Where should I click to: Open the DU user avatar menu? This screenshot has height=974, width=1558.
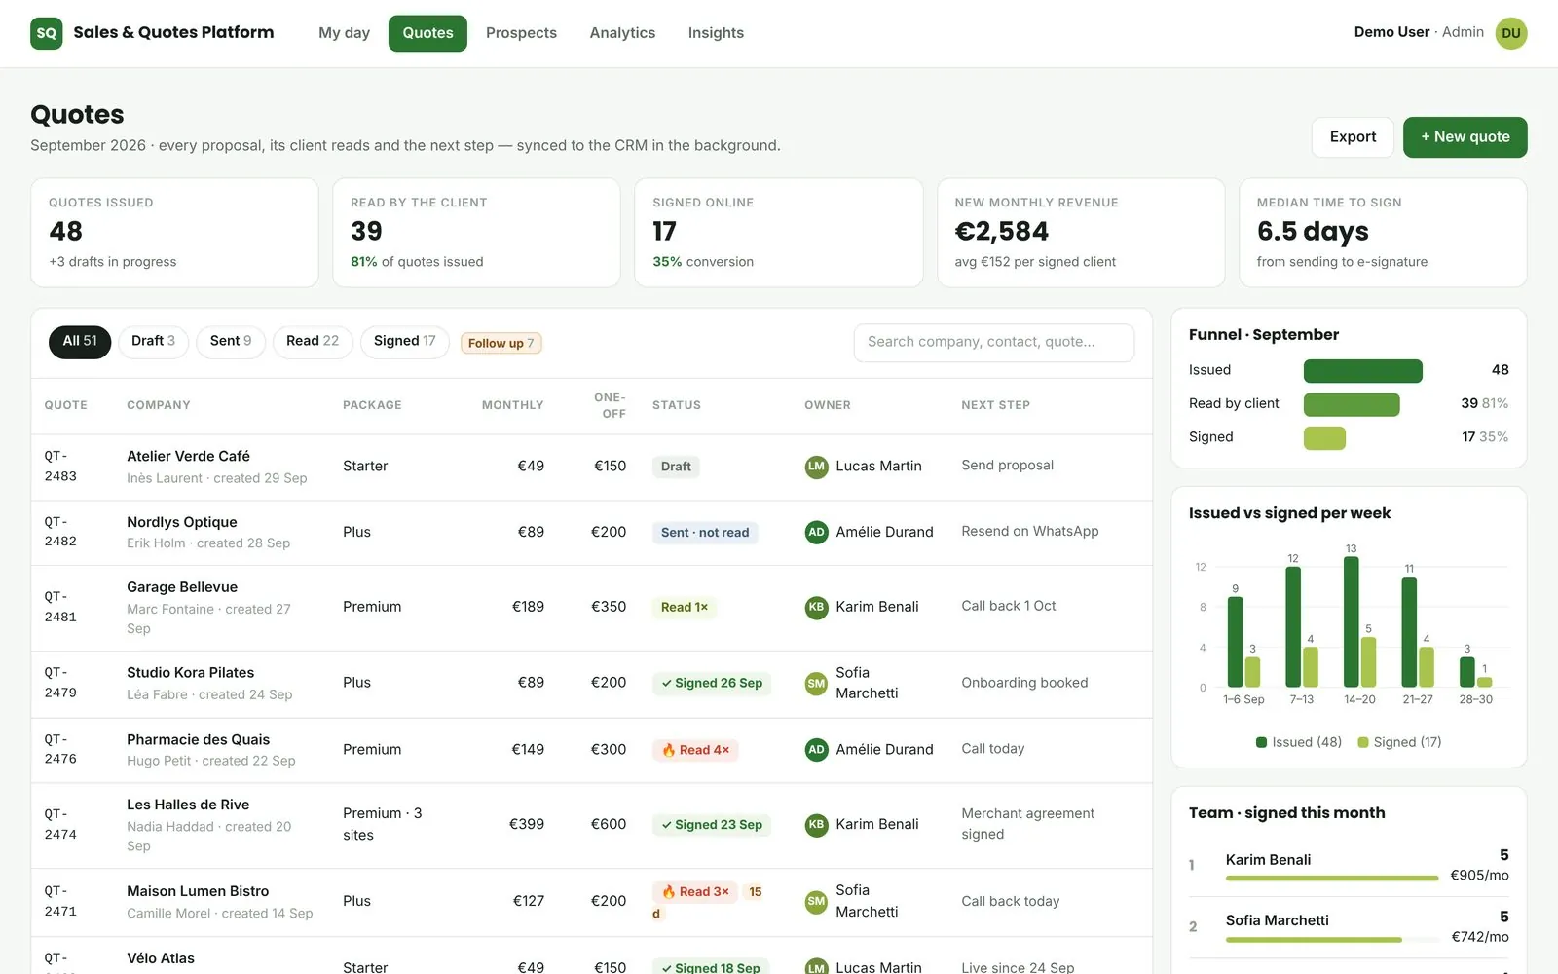[x=1511, y=33]
